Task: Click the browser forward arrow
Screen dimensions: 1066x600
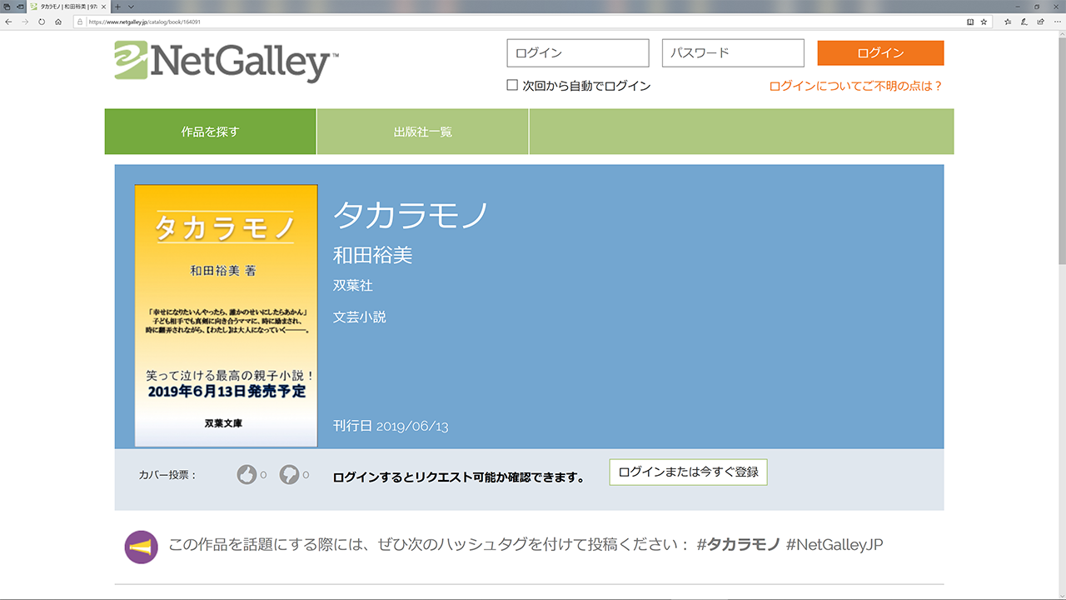Action: 25,22
